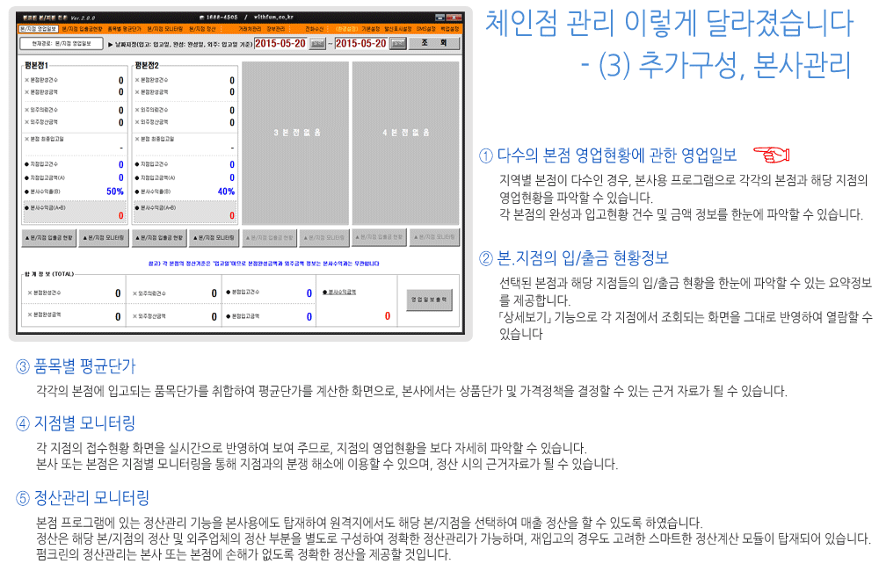The height and width of the screenshot is (571, 879).
Task: Switch to 본/지점 입출금현황 tab
Action: (82, 29)
